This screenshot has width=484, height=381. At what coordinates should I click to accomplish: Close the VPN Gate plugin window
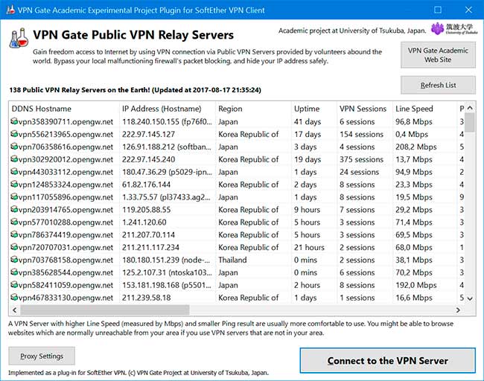pos(468,10)
